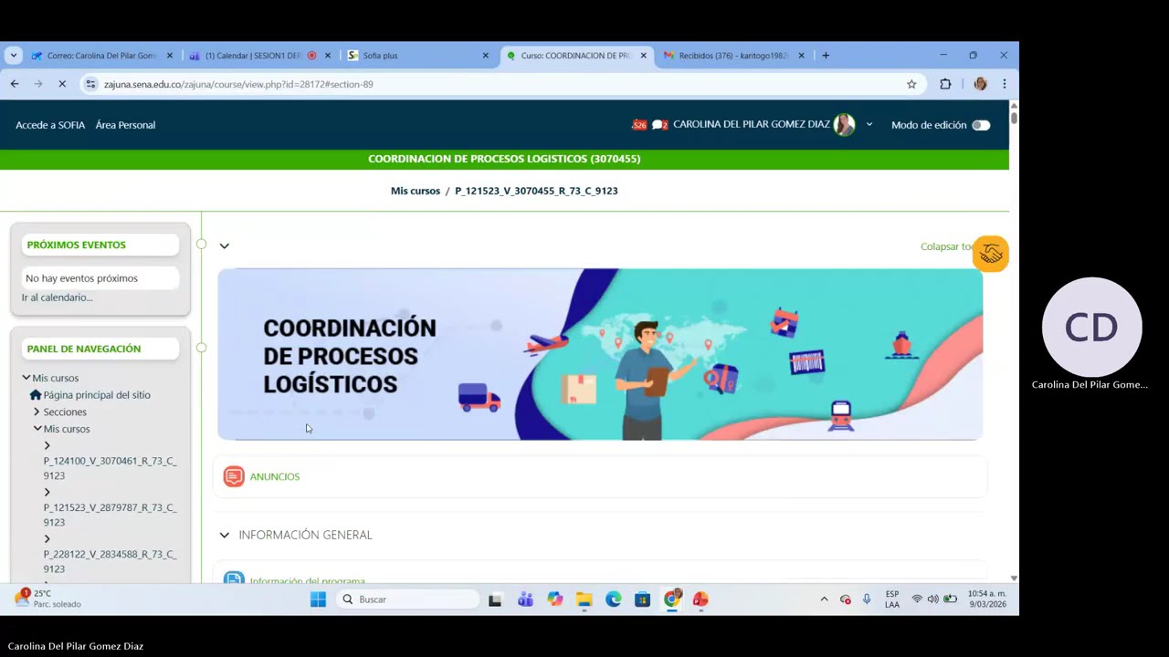The image size is (1169, 657).
Task: Expand the P_121523_V_2879787 course node
Action: [x=47, y=493]
